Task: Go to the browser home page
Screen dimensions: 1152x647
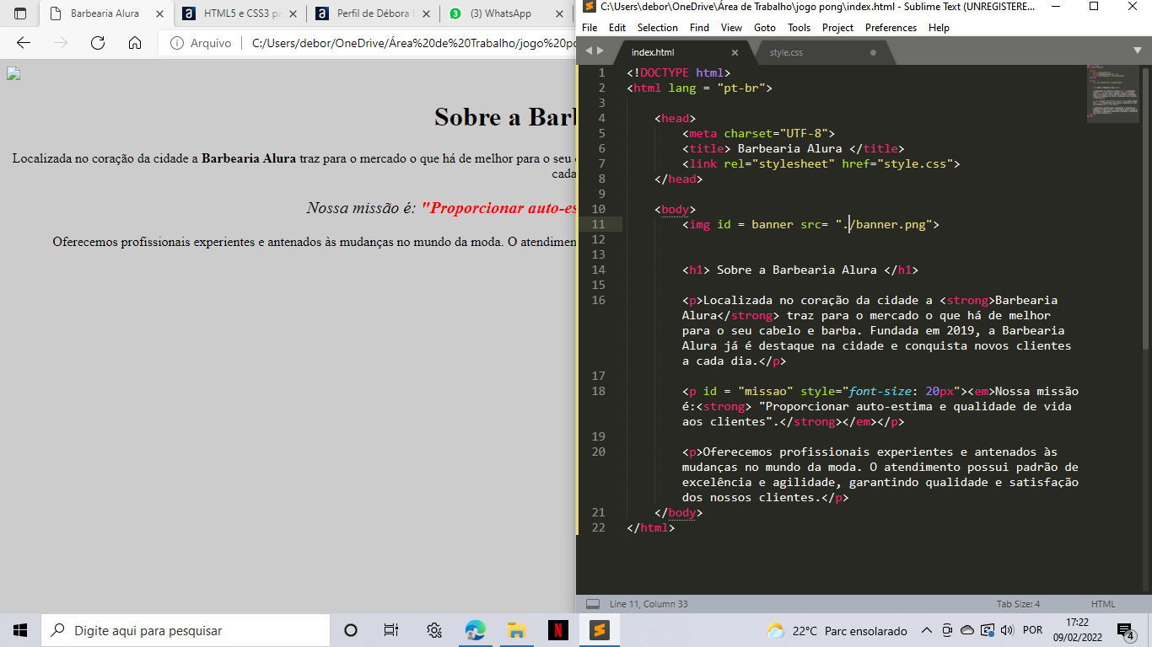Action: pyautogui.click(x=135, y=43)
